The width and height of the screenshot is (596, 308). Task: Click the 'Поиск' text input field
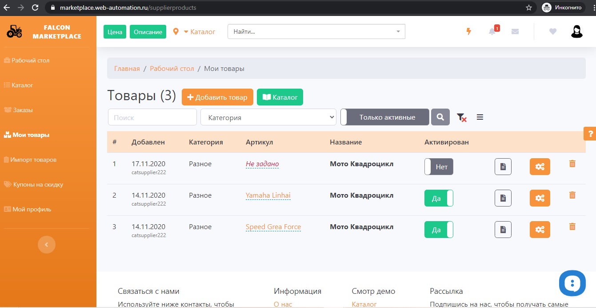(x=152, y=117)
